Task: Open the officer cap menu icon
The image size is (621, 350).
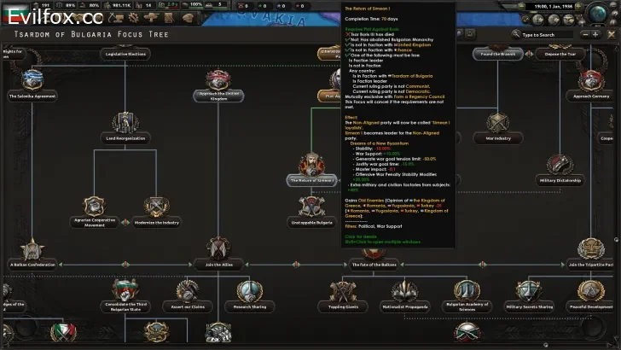Action: pos(188,17)
